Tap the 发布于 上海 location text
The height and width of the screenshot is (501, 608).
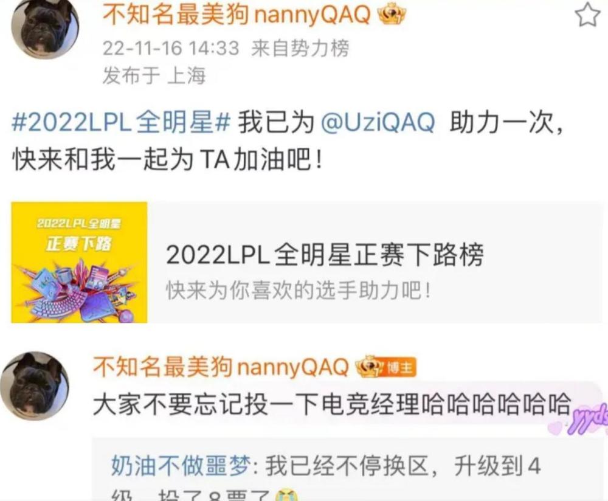[154, 75]
